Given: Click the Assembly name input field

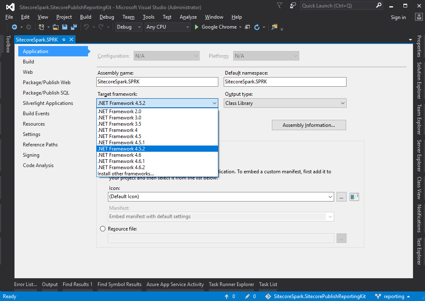Looking at the screenshot, I should (157, 82).
